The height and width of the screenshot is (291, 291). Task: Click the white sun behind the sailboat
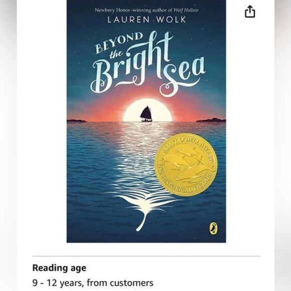click(148, 110)
